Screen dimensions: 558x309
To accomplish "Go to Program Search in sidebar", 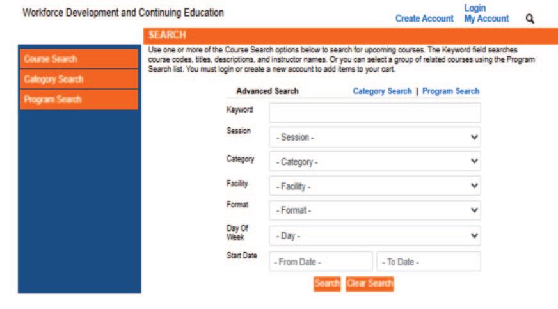I will pos(79,100).
